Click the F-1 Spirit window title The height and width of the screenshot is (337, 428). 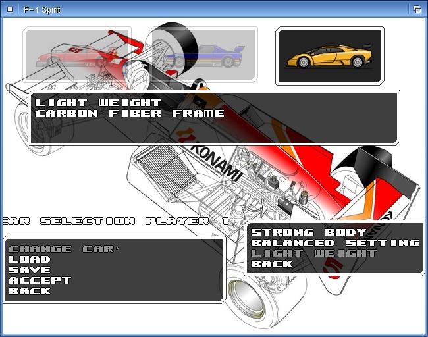click(41, 10)
